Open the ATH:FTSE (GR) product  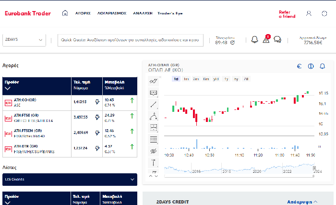tap(26, 115)
